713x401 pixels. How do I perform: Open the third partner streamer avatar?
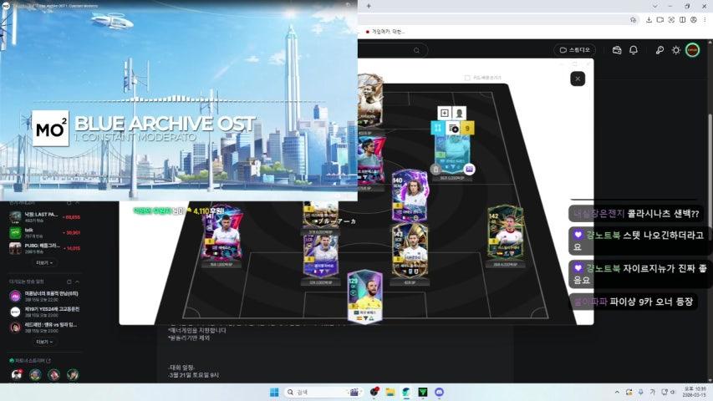[x=54, y=374]
